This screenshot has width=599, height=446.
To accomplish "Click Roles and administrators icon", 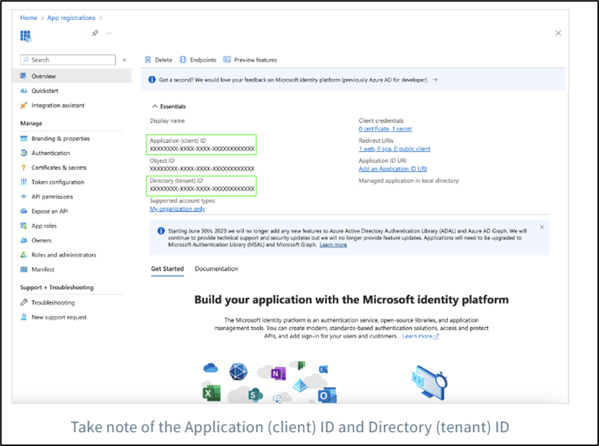I will click(24, 254).
